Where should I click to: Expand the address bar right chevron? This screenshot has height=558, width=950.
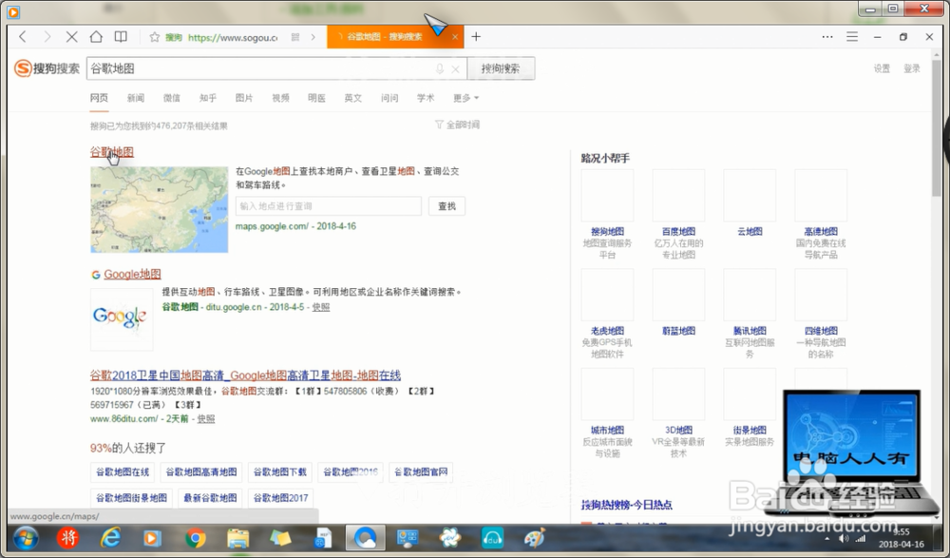pos(313,37)
